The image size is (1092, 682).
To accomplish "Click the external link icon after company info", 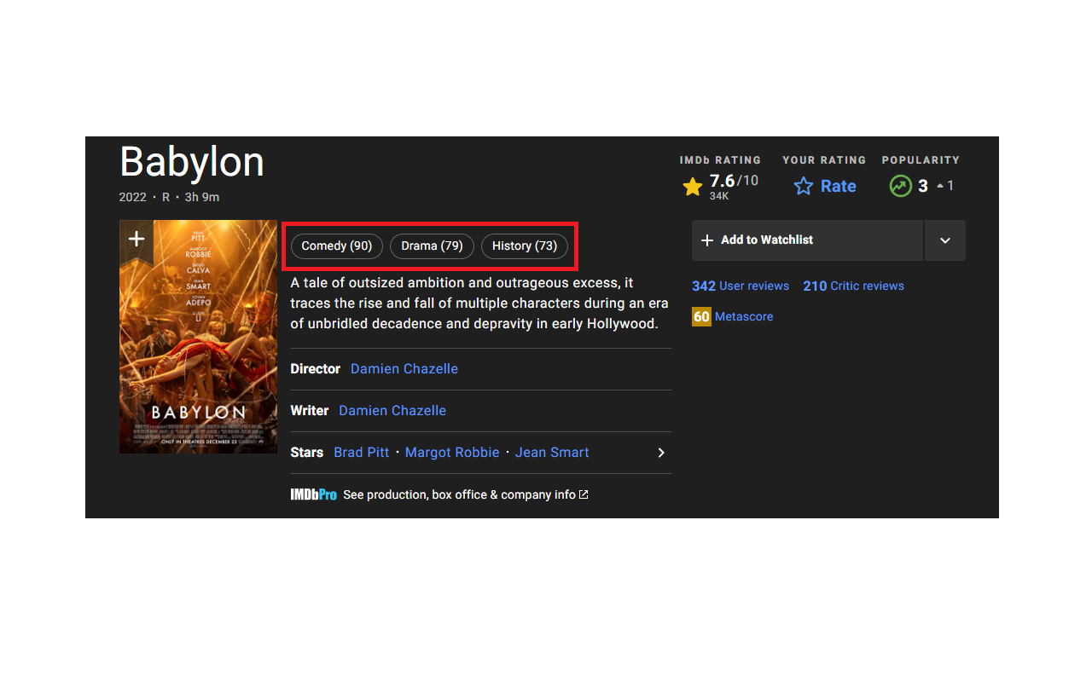I will pos(584,494).
